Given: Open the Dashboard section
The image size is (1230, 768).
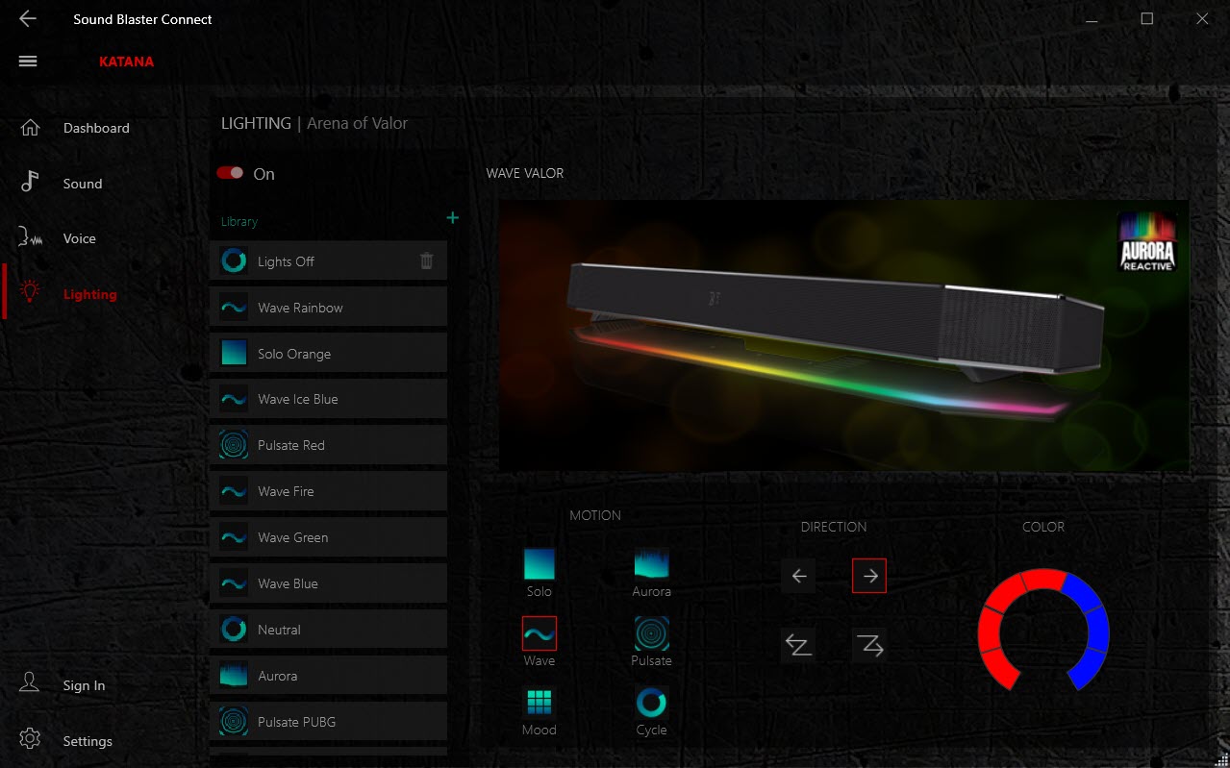Looking at the screenshot, I should coord(96,128).
